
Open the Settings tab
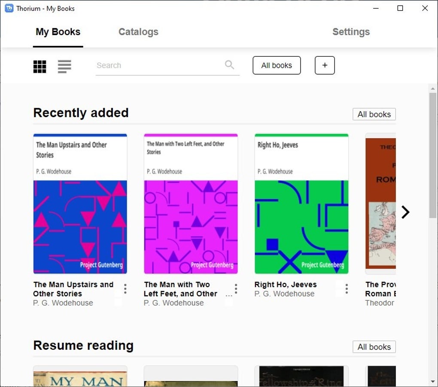(351, 32)
